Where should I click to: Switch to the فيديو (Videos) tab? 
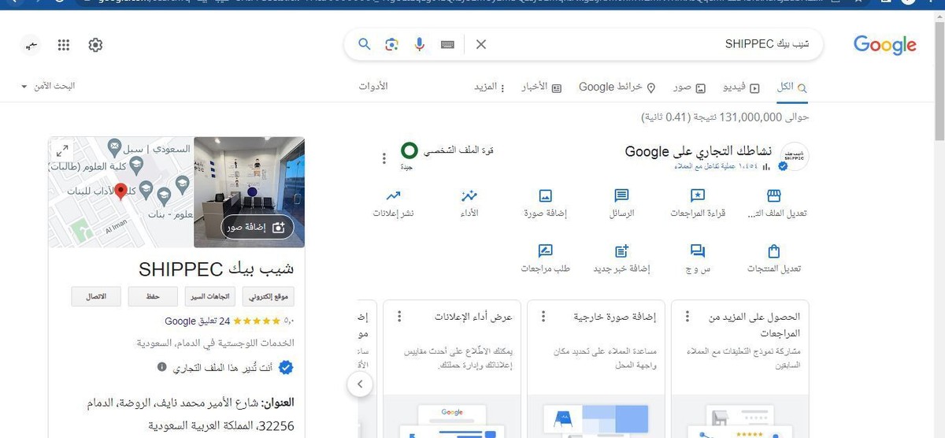click(x=742, y=87)
